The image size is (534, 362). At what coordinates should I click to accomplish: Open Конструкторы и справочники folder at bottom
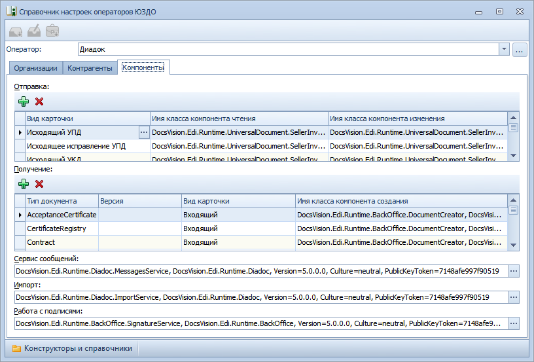click(72, 348)
